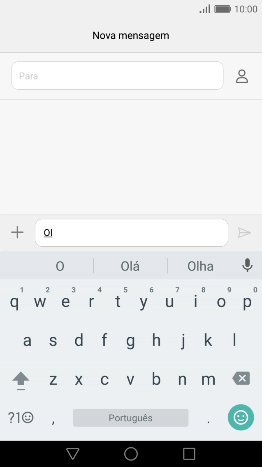Pick the 'Olha' word suggestion
This screenshot has width=262, height=467.
[x=200, y=266]
